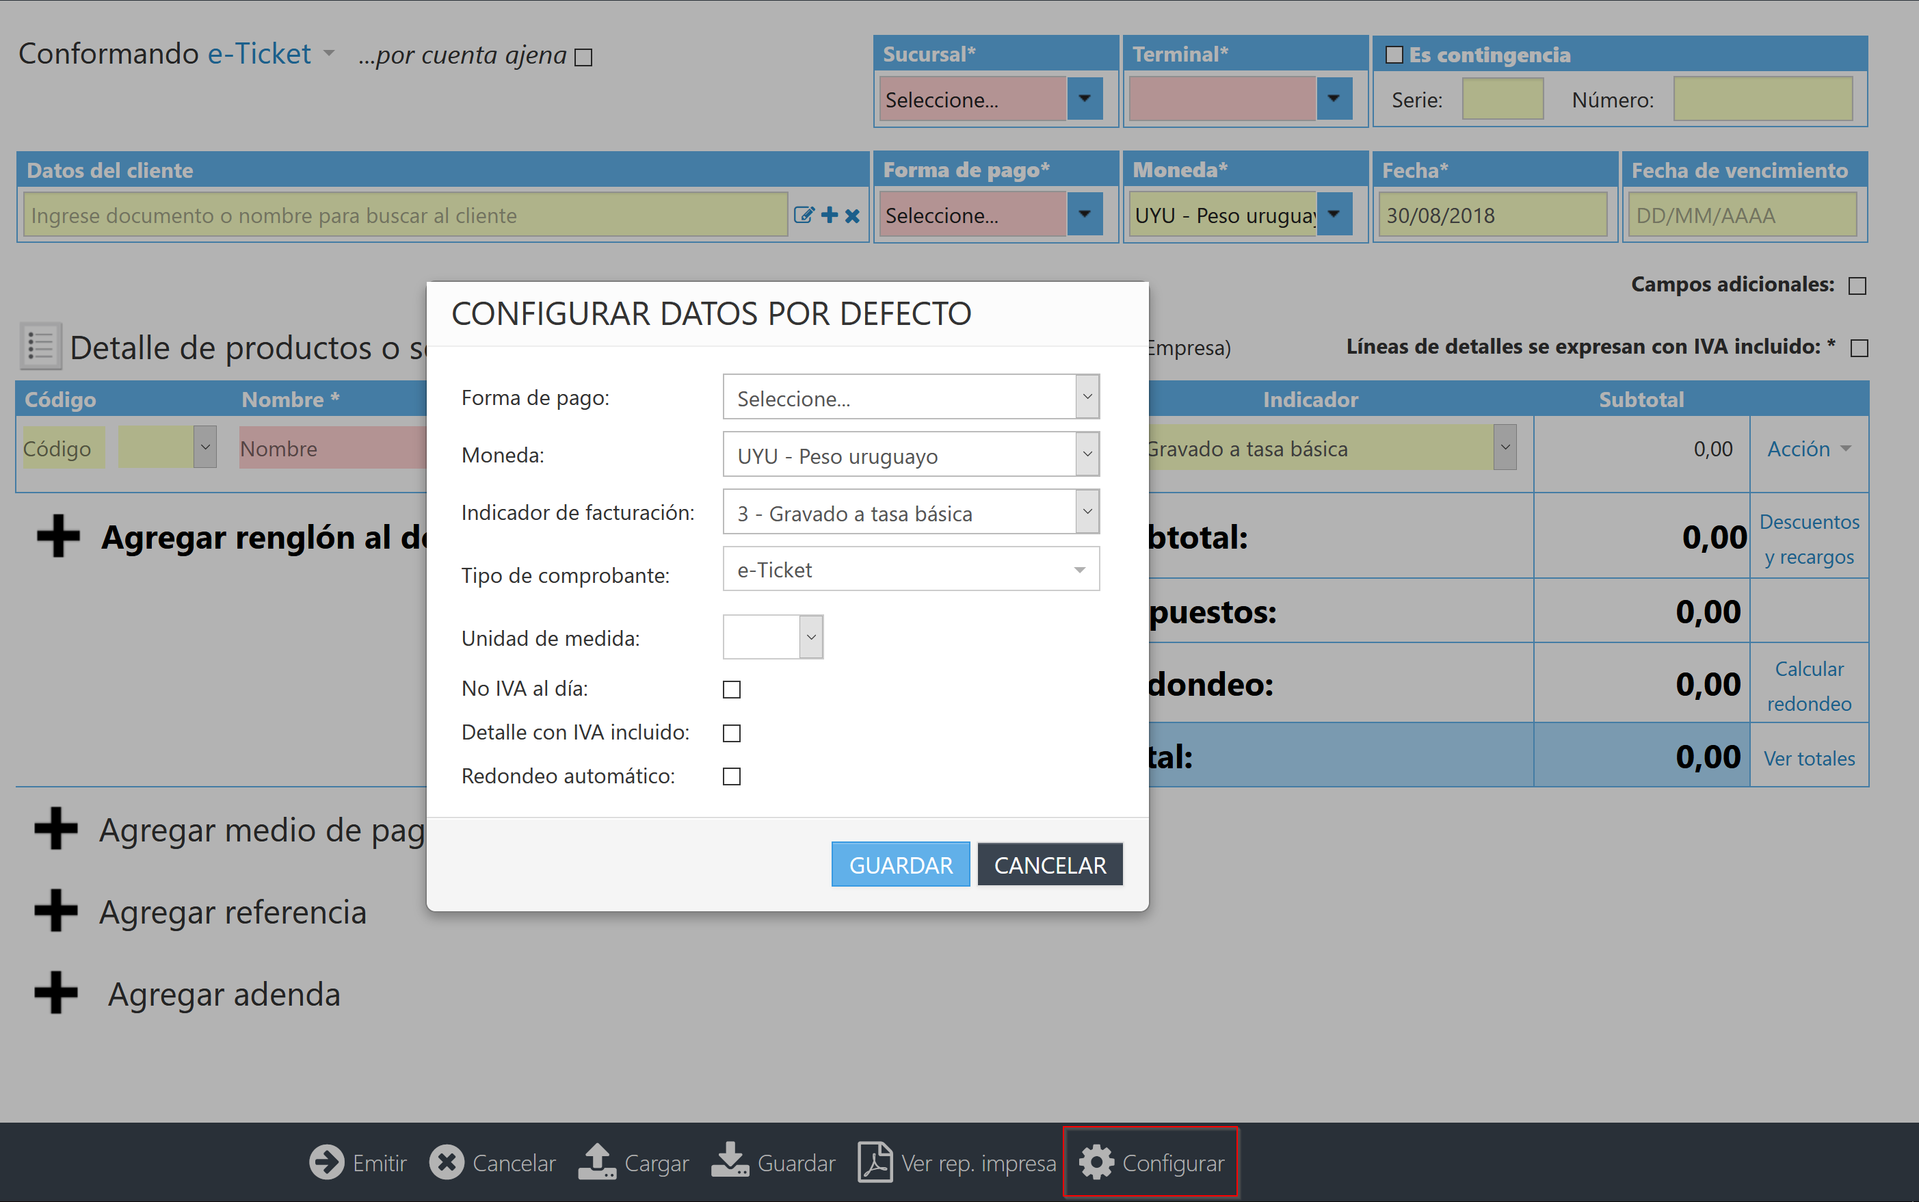1919x1202 pixels.
Task: Click the GUARDAR button in the dialog
Action: pyautogui.click(x=900, y=864)
